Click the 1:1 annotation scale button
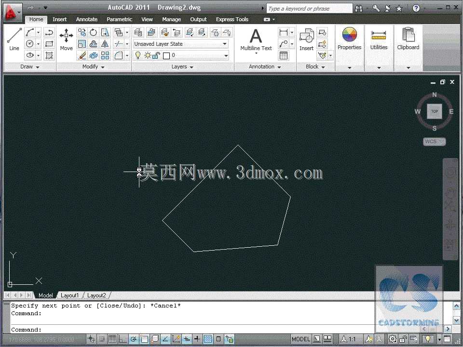This screenshot has height=347, width=463. 348,339
